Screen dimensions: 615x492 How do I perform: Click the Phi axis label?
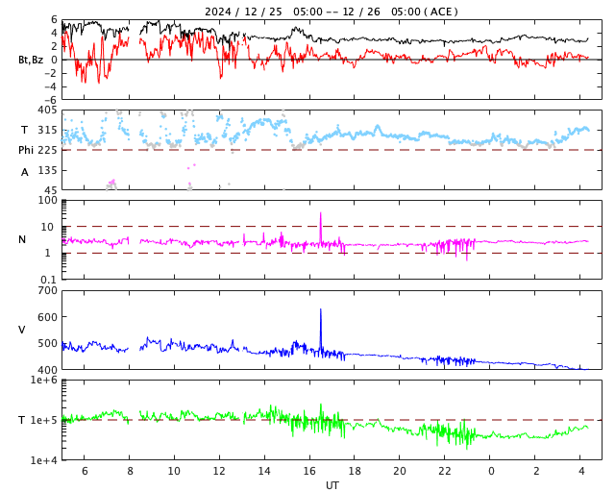tap(26, 150)
